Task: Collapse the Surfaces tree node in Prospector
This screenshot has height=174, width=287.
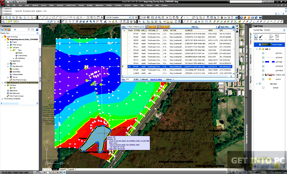Action: (x=8, y=47)
